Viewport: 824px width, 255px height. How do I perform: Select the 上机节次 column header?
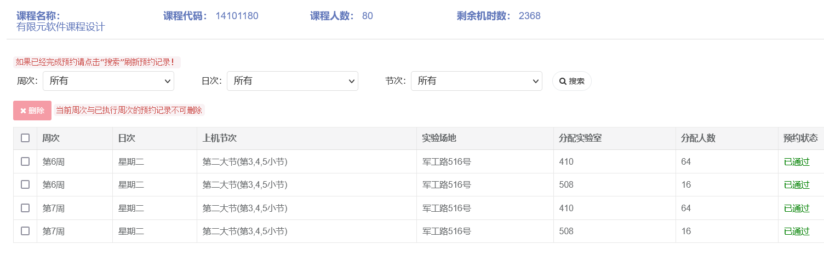point(219,138)
